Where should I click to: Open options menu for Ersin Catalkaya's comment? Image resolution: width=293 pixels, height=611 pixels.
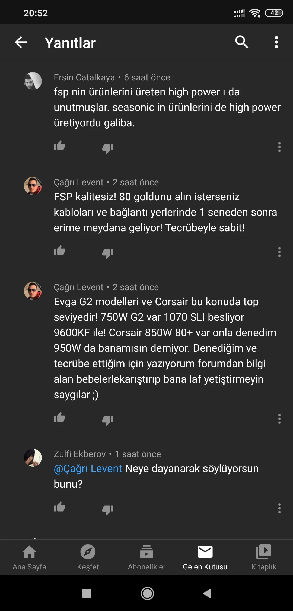click(279, 147)
